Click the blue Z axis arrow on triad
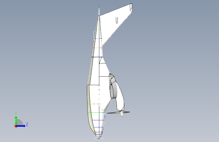The image size is (219, 142). pyautogui.click(x=21, y=126)
